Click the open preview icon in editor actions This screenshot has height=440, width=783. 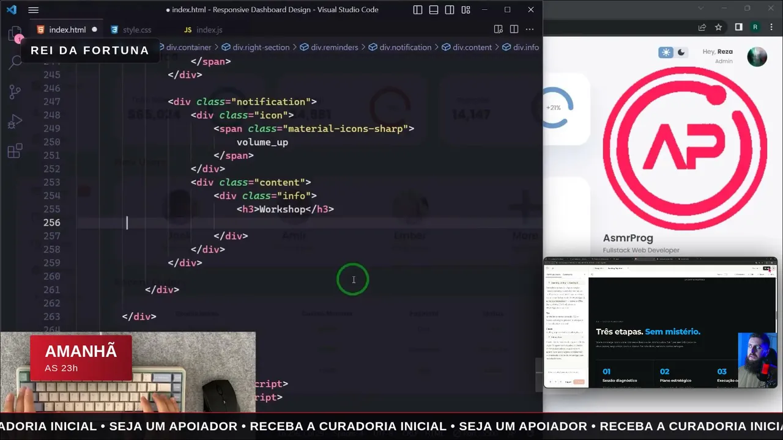tap(499, 29)
